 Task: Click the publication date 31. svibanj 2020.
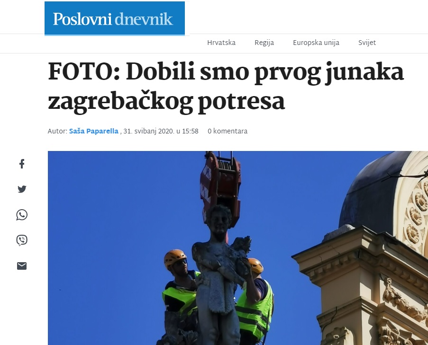click(x=149, y=132)
